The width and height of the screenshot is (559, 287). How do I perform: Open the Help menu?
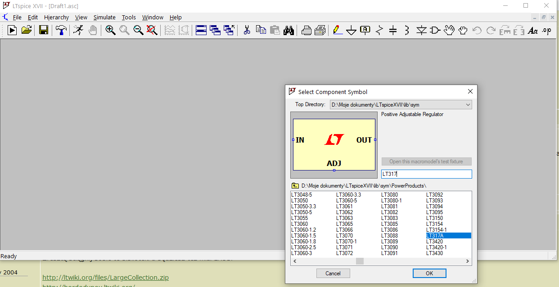[x=176, y=17]
